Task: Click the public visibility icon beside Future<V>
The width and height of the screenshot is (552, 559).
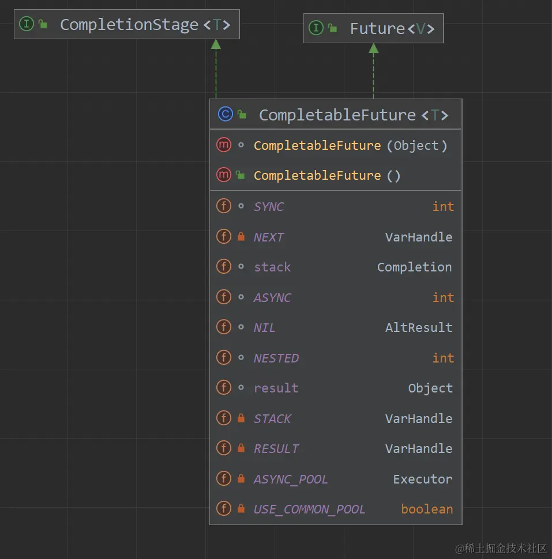Action: point(333,28)
